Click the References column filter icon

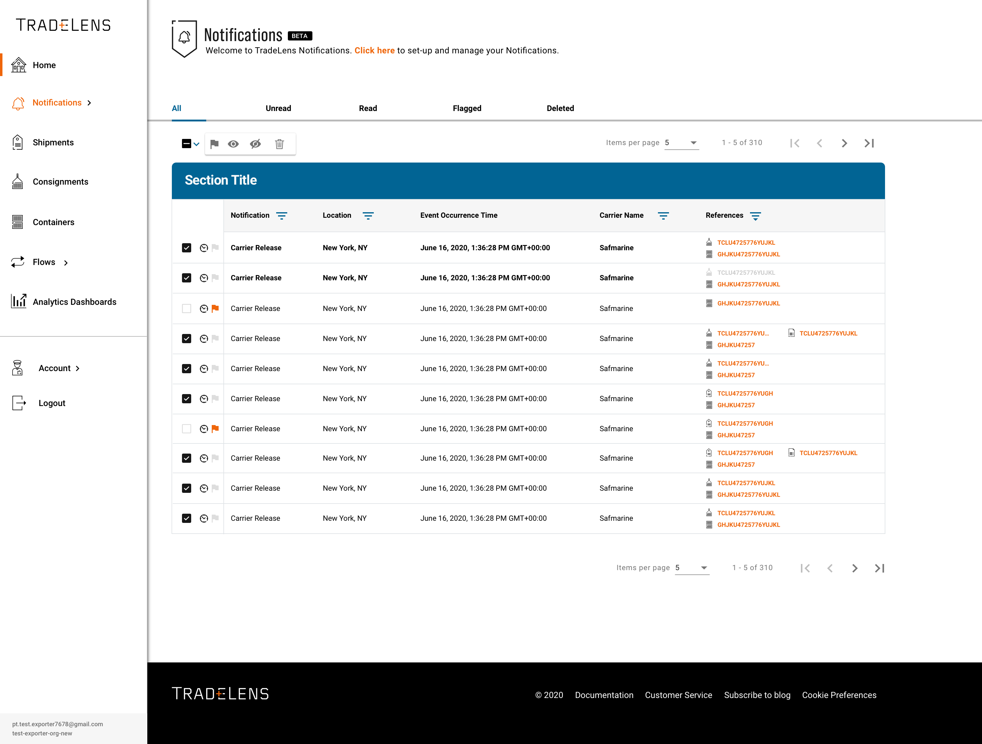point(755,216)
